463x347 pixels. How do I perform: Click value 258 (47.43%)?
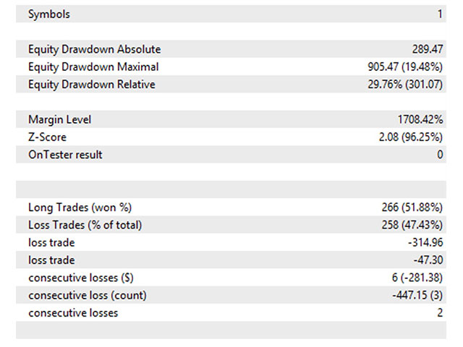tap(412, 225)
